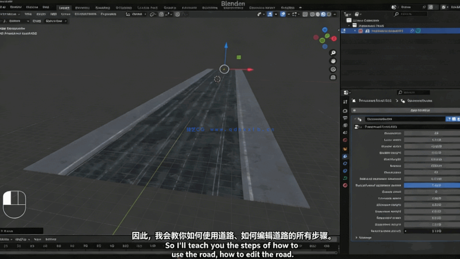Open the gizmo options dropdown arrow
460x259 pixels.
(x=276, y=14)
